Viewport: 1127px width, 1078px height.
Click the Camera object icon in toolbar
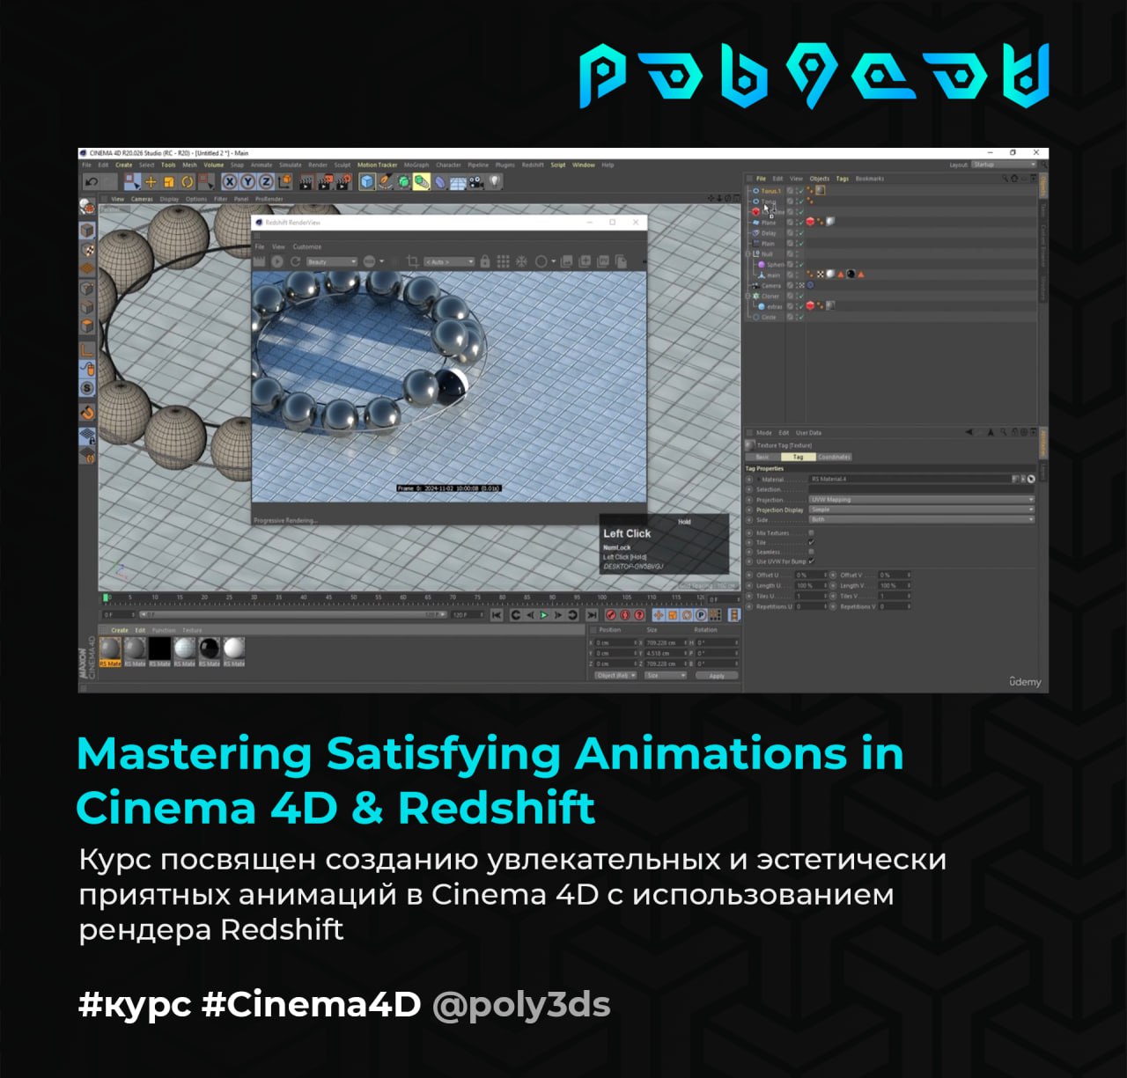[x=476, y=182]
